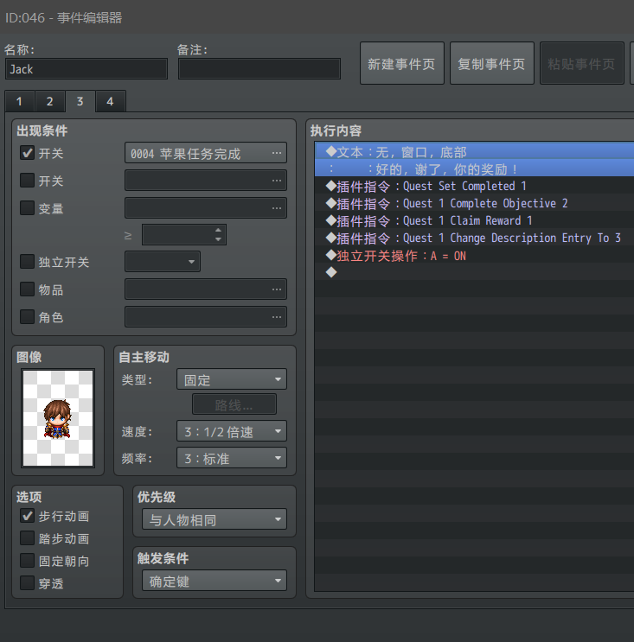634x642 pixels.
Task: Click the variable threshold number field
Action: pyautogui.click(x=184, y=235)
